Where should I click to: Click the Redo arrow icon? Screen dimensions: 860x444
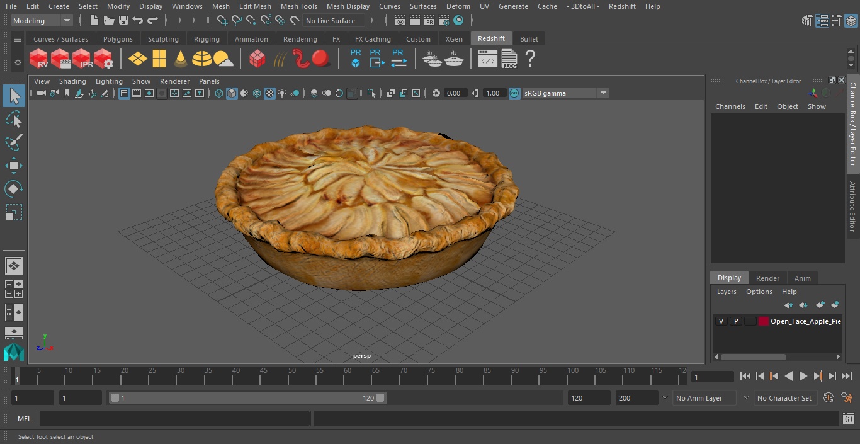coord(152,21)
